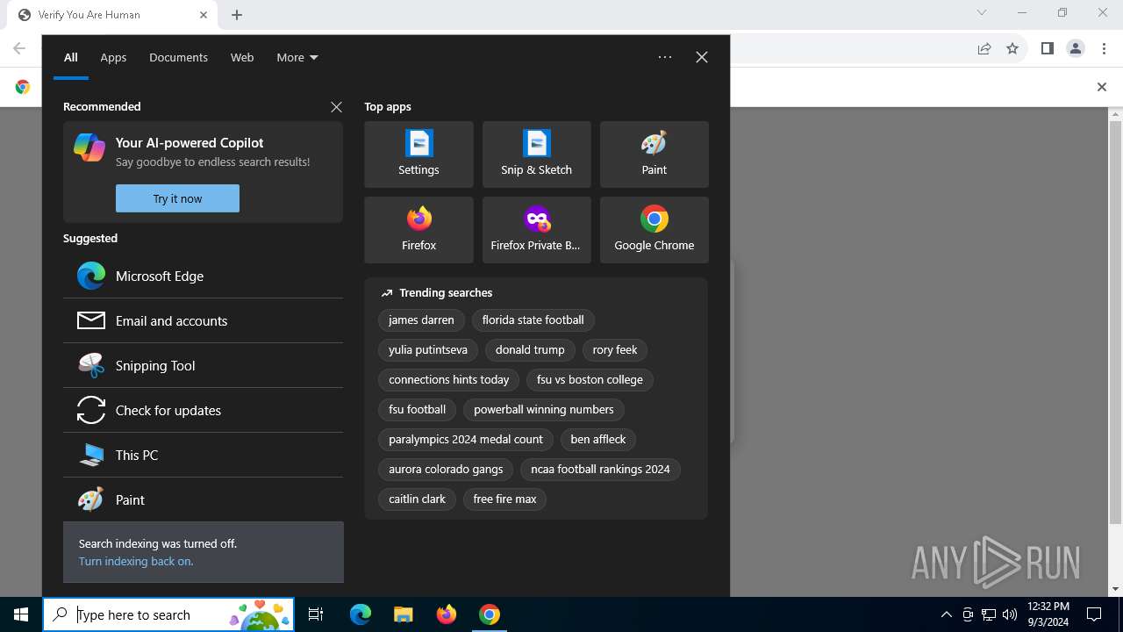Open This PC from Suggested
Viewport: 1123px width, 632px height.
pos(203,455)
